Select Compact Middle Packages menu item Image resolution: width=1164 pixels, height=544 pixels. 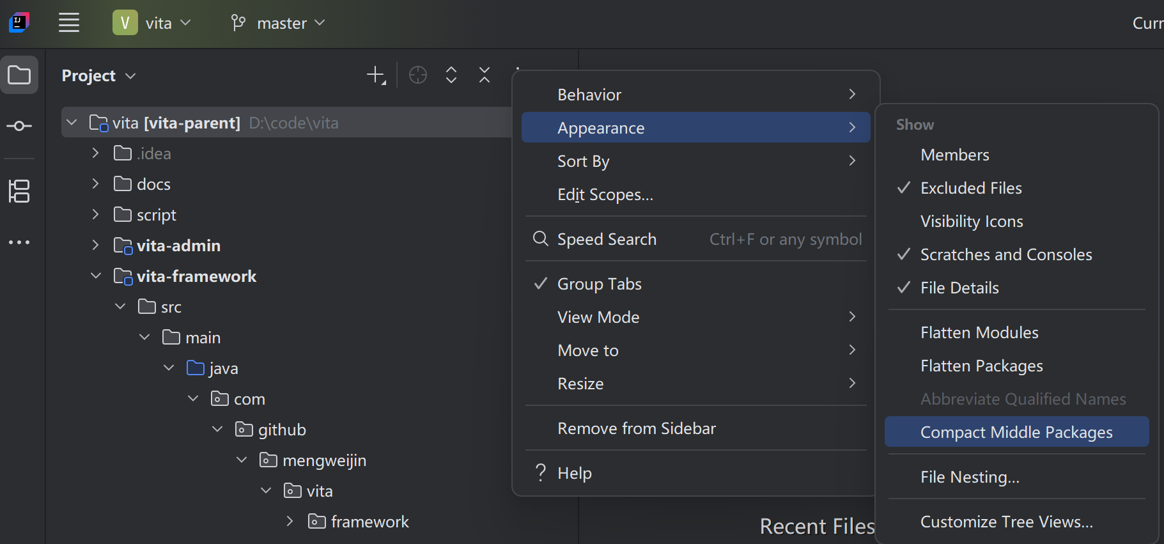pos(1016,432)
